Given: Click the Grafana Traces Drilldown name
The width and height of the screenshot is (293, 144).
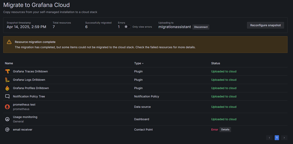Looking at the screenshot, I should tap(30, 71).
